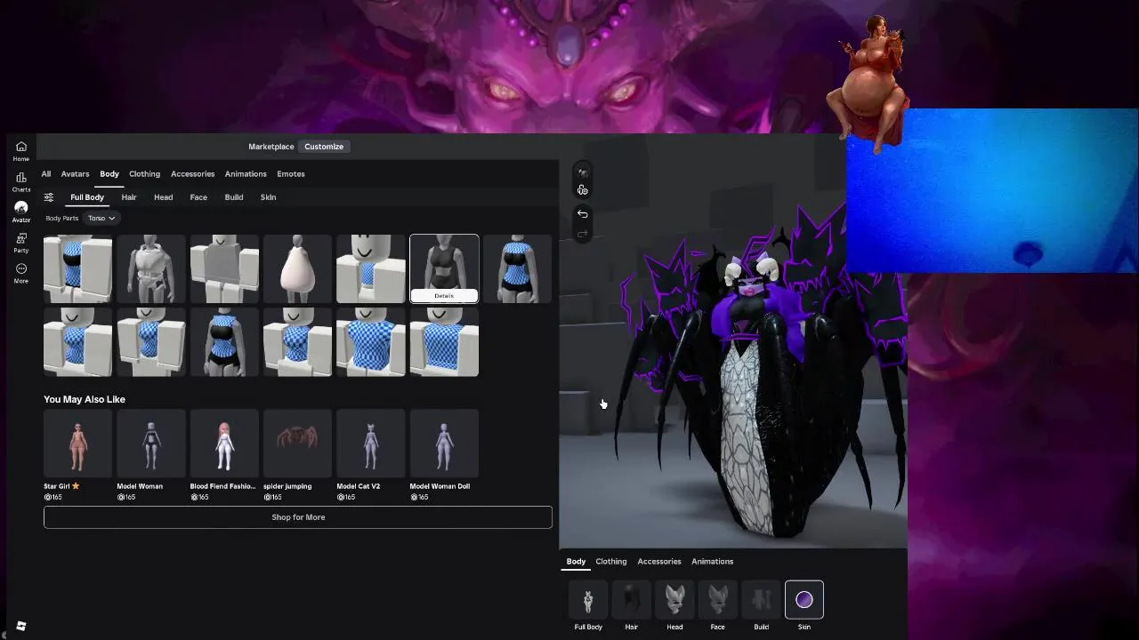Image resolution: width=1139 pixels, height=640 pixels.
Task: Click the 'Model Woman Doll' item name
Action: 440,486
